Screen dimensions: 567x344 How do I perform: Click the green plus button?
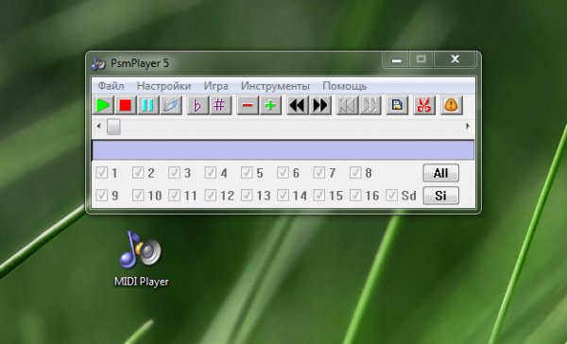270,106
